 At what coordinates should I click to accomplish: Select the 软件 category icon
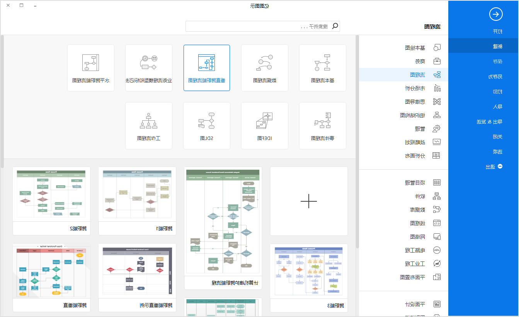pos(437,196)
